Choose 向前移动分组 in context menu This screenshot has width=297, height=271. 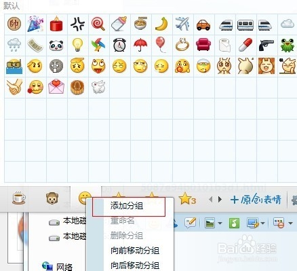coord(135,251)
